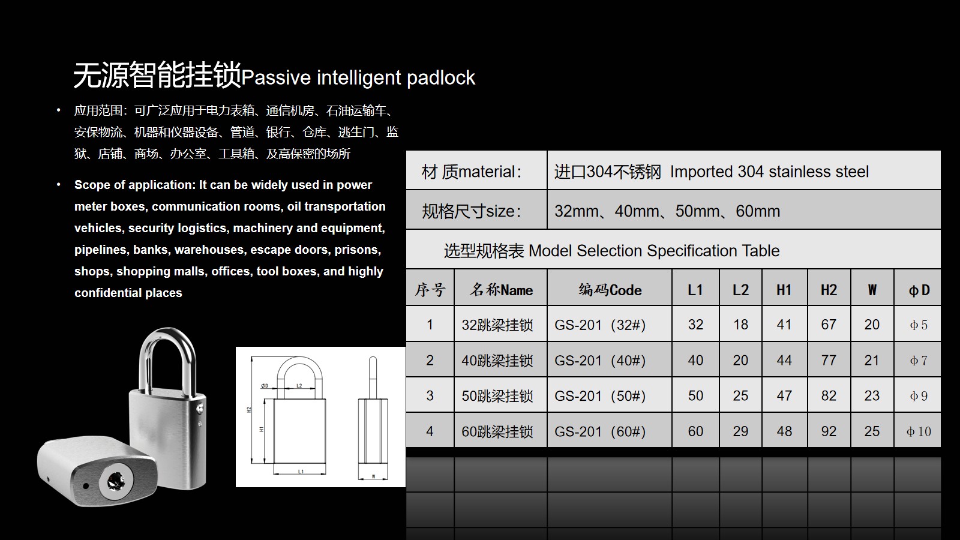This screenshot has height=540, width=960.
Task: Click the L1 column header
Action: [x=695, y=290]
